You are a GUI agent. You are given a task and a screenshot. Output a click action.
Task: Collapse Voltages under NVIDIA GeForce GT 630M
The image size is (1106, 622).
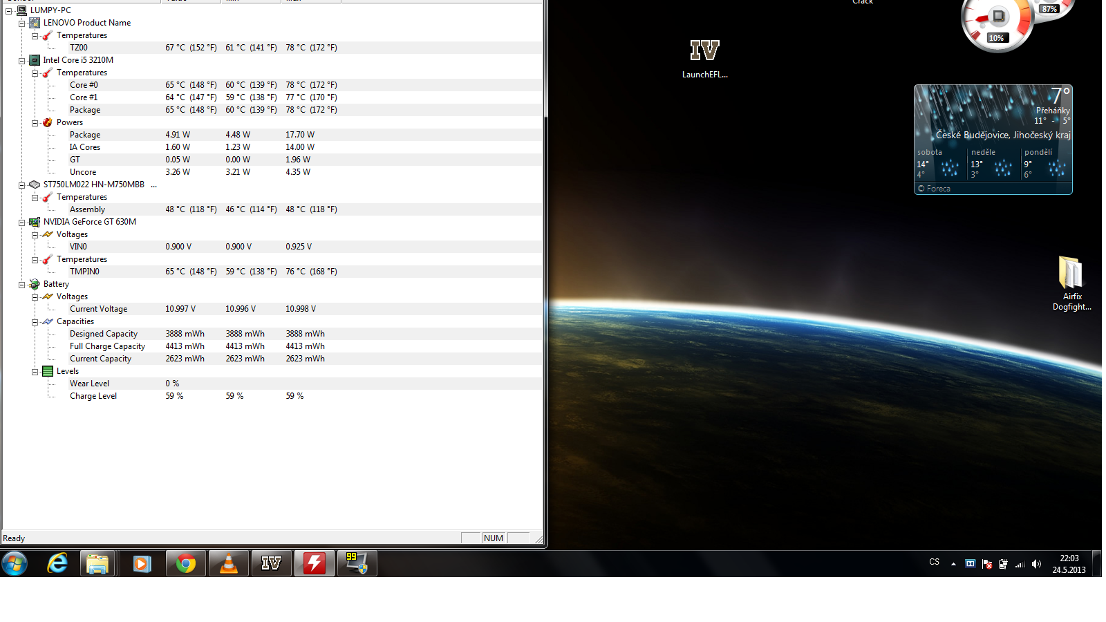coord(35,235)
